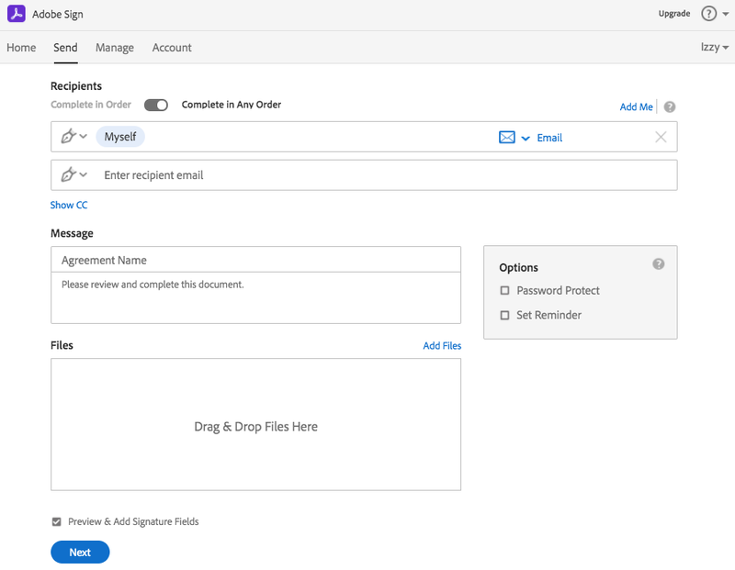Expand the arrow beside the header help icon

[725, 14]
